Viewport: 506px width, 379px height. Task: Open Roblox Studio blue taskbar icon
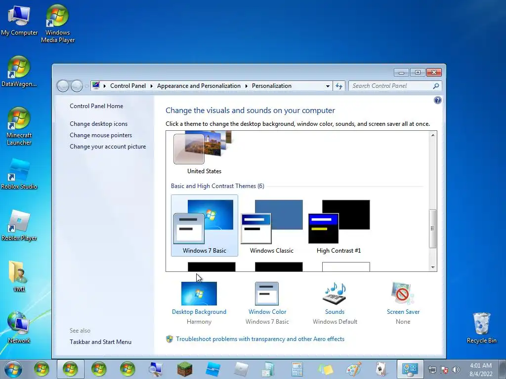tap(213, 369)
